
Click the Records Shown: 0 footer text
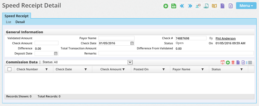[x=19, y=96]
